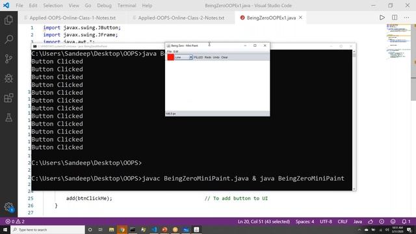Switch to Chrome on the taskbar
This screenshot has height=234, width=416.
[122, 229]
